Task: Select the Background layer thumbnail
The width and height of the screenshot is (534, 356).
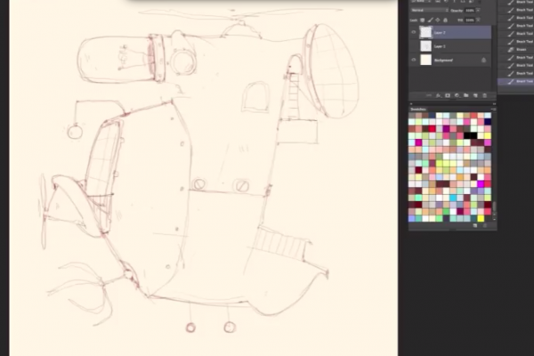Action: (x=426, y=60)
